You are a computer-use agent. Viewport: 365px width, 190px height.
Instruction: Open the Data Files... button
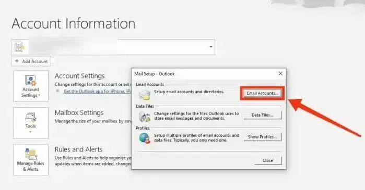point(262,115)
